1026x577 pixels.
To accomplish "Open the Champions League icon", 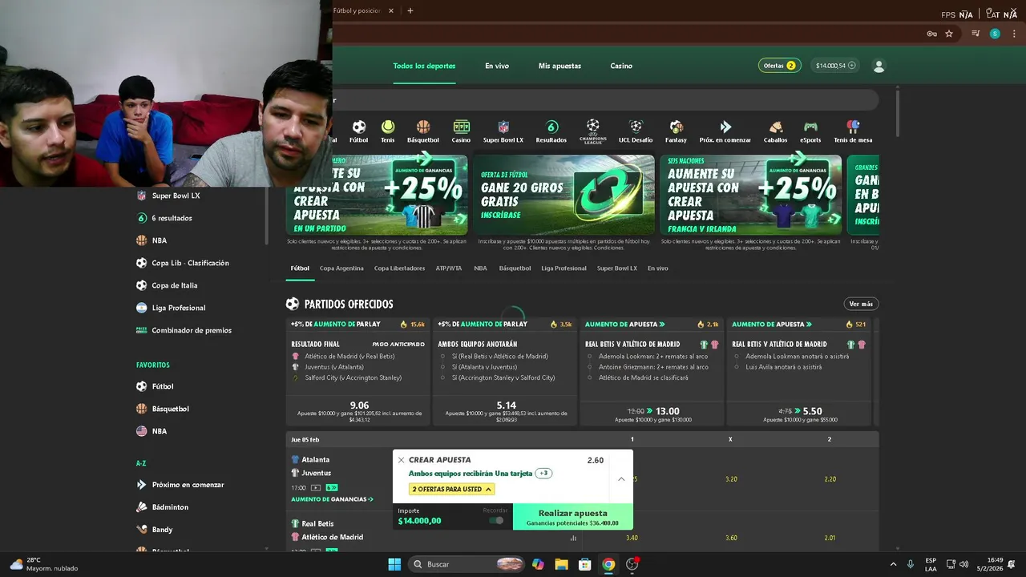I will pos(592,131).
